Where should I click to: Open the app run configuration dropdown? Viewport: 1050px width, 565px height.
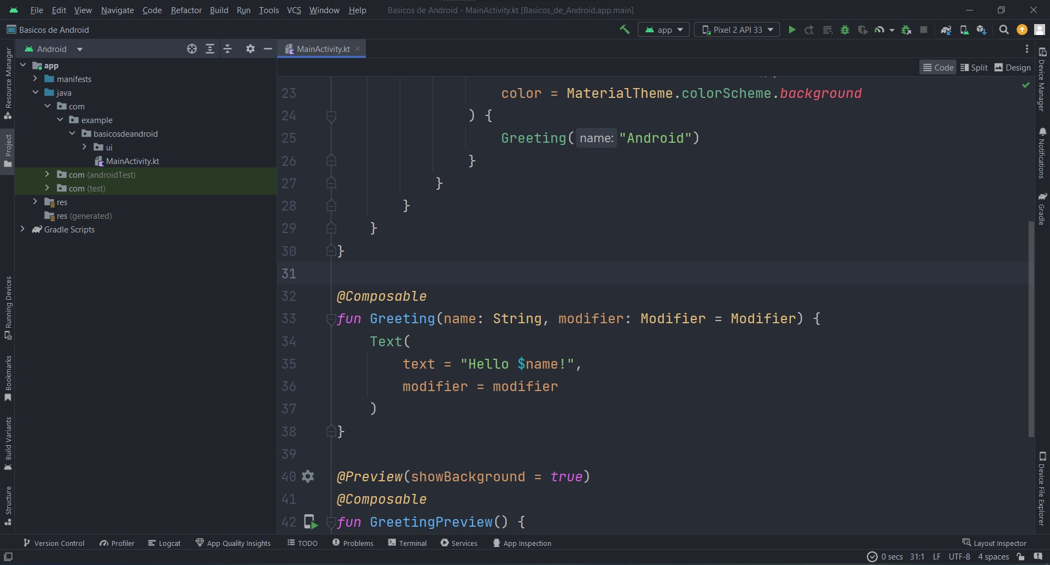(x=664, y=30)
